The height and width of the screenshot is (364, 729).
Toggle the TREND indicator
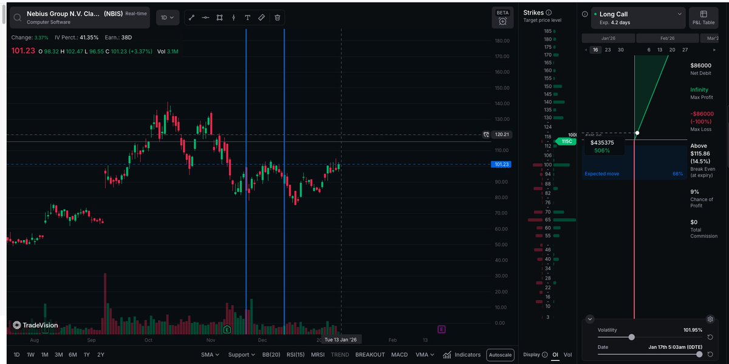[x=340, y=354]
